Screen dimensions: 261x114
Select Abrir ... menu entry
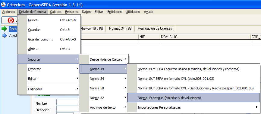[49, 49]
